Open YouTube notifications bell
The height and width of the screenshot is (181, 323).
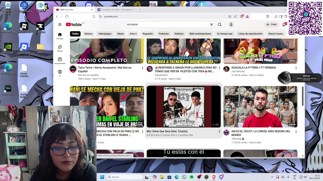284,24
